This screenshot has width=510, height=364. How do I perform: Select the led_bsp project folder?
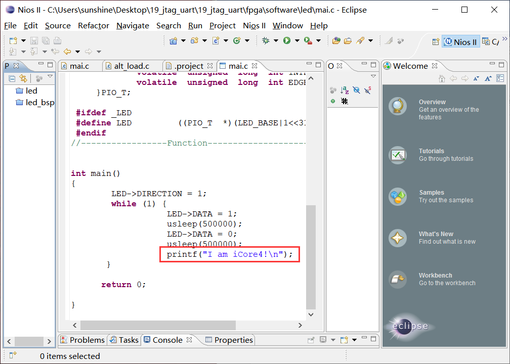(x=39, y=102)
